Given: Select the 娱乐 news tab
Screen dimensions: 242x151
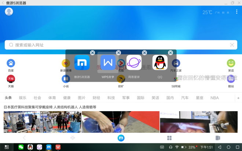Looking at the screenshot, I should click(23, 98).
